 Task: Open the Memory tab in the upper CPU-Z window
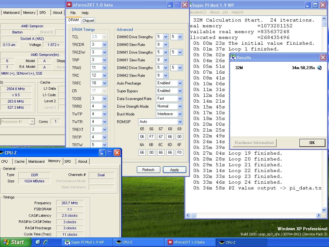pyautogui.click(x=29, y=13)
